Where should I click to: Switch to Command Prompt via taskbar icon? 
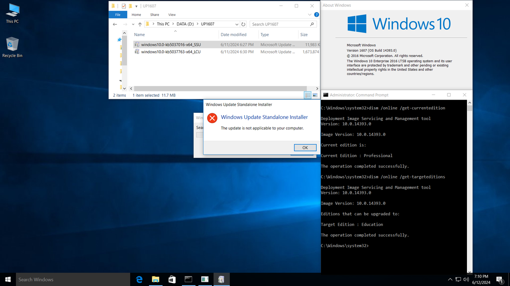point(188,280)
